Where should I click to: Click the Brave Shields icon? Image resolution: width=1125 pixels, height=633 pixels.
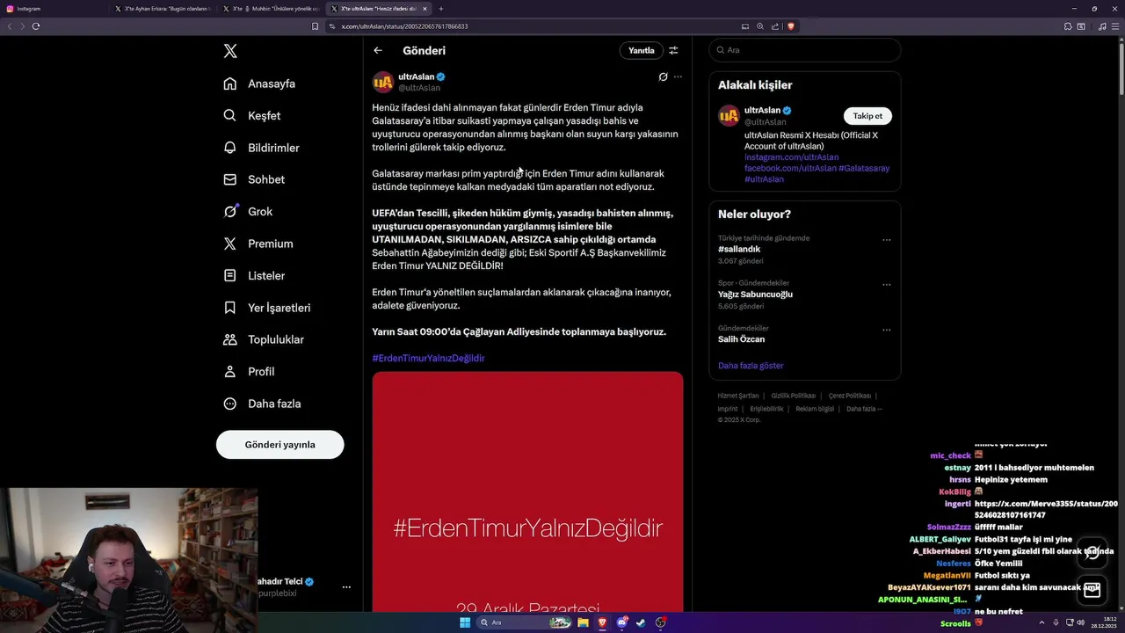[790, 26]
